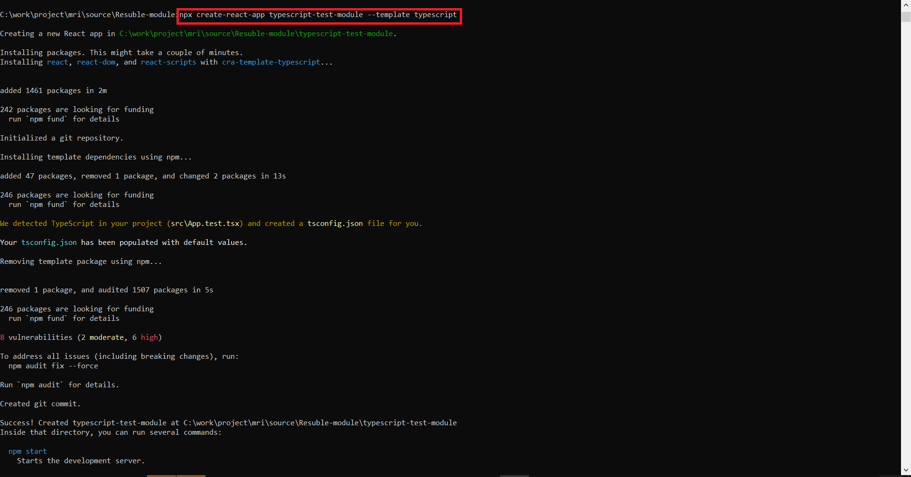Click the blue 'react-scripts' package name
This screenshot has width=911, height=477.
(168, 62)
